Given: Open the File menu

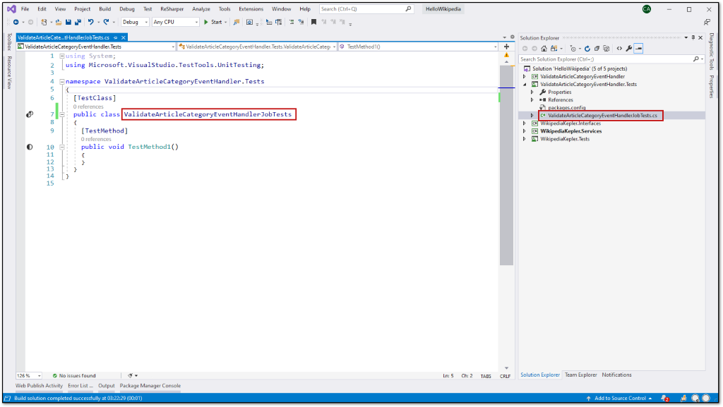Looking at the screenshot, I should click(25, 8).
